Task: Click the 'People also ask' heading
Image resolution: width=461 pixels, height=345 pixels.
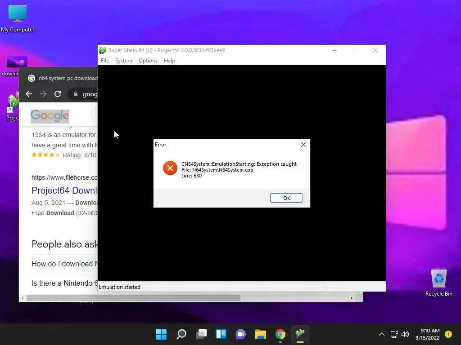Action: click(x=65, y=244)
